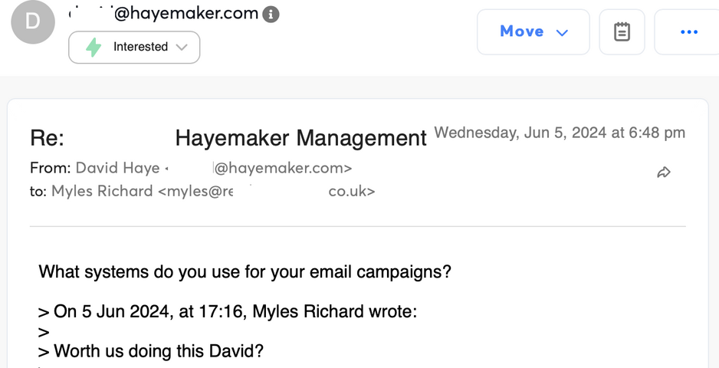Viewport: 719px width, 368px height.
Task: Expand the Move dropdown chevron
Action: pyautogui.click(x=562, y=32)
